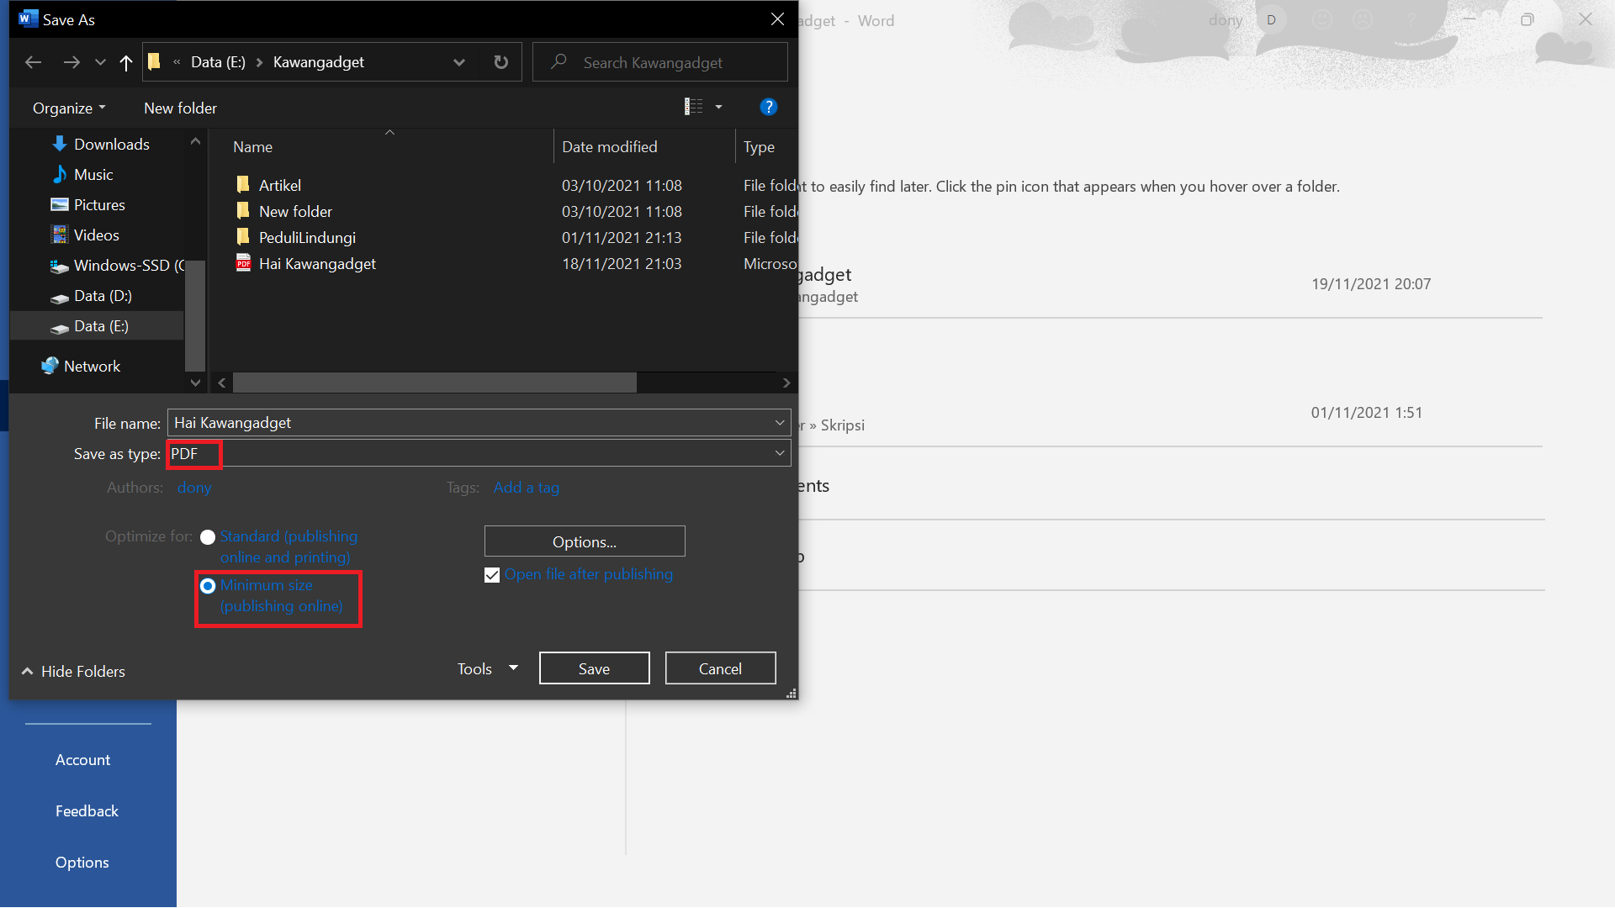Toggle Open file after publishing checkbox
The image size is (1615, 908).
coord(492,575)
